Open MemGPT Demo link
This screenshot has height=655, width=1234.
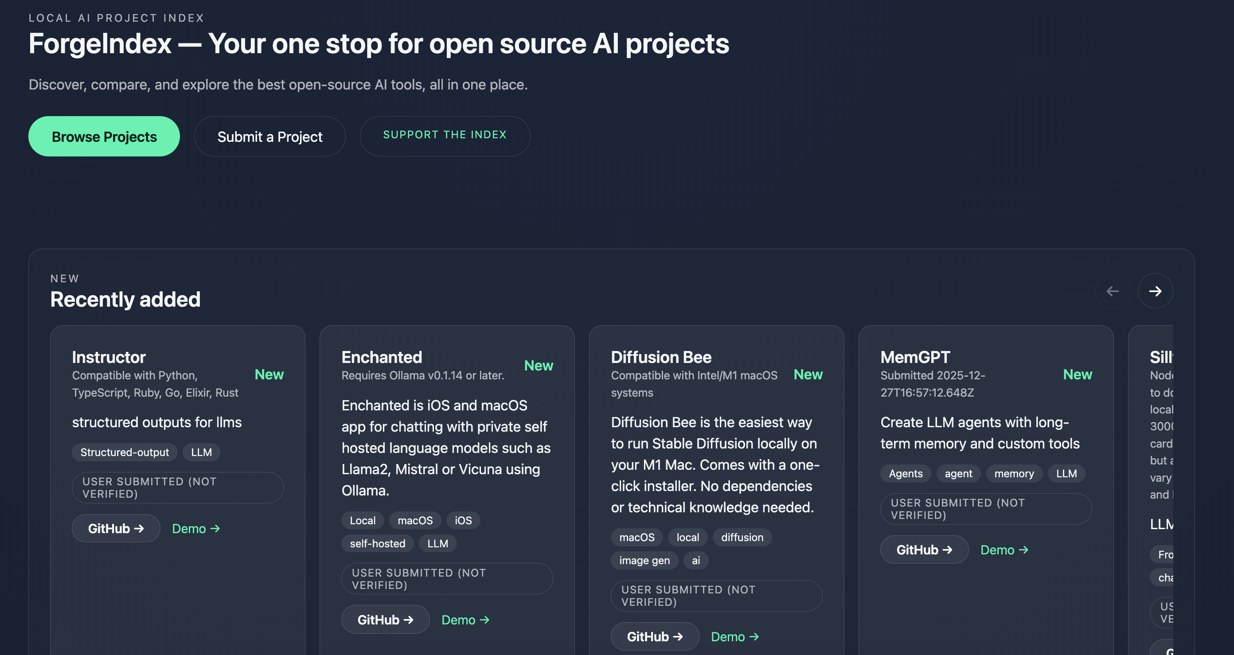point(1004,550)
